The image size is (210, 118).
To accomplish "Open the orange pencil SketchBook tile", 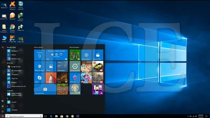I will (x=51, y=78).
